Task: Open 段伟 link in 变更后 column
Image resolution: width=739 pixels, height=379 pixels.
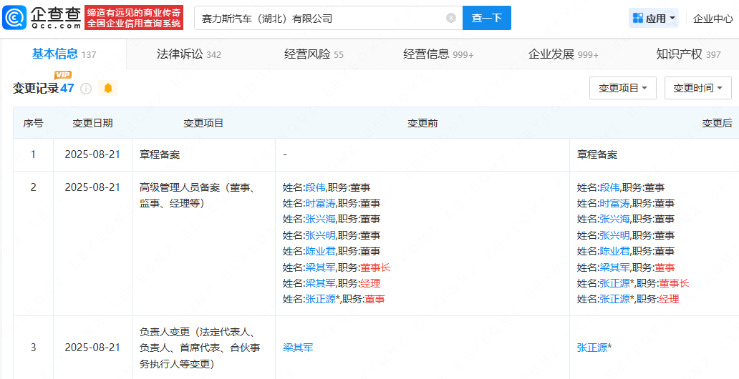Action: [609, 187]
